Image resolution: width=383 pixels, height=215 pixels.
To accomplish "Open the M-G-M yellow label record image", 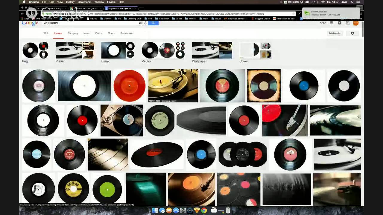I will tap(73, 189).
